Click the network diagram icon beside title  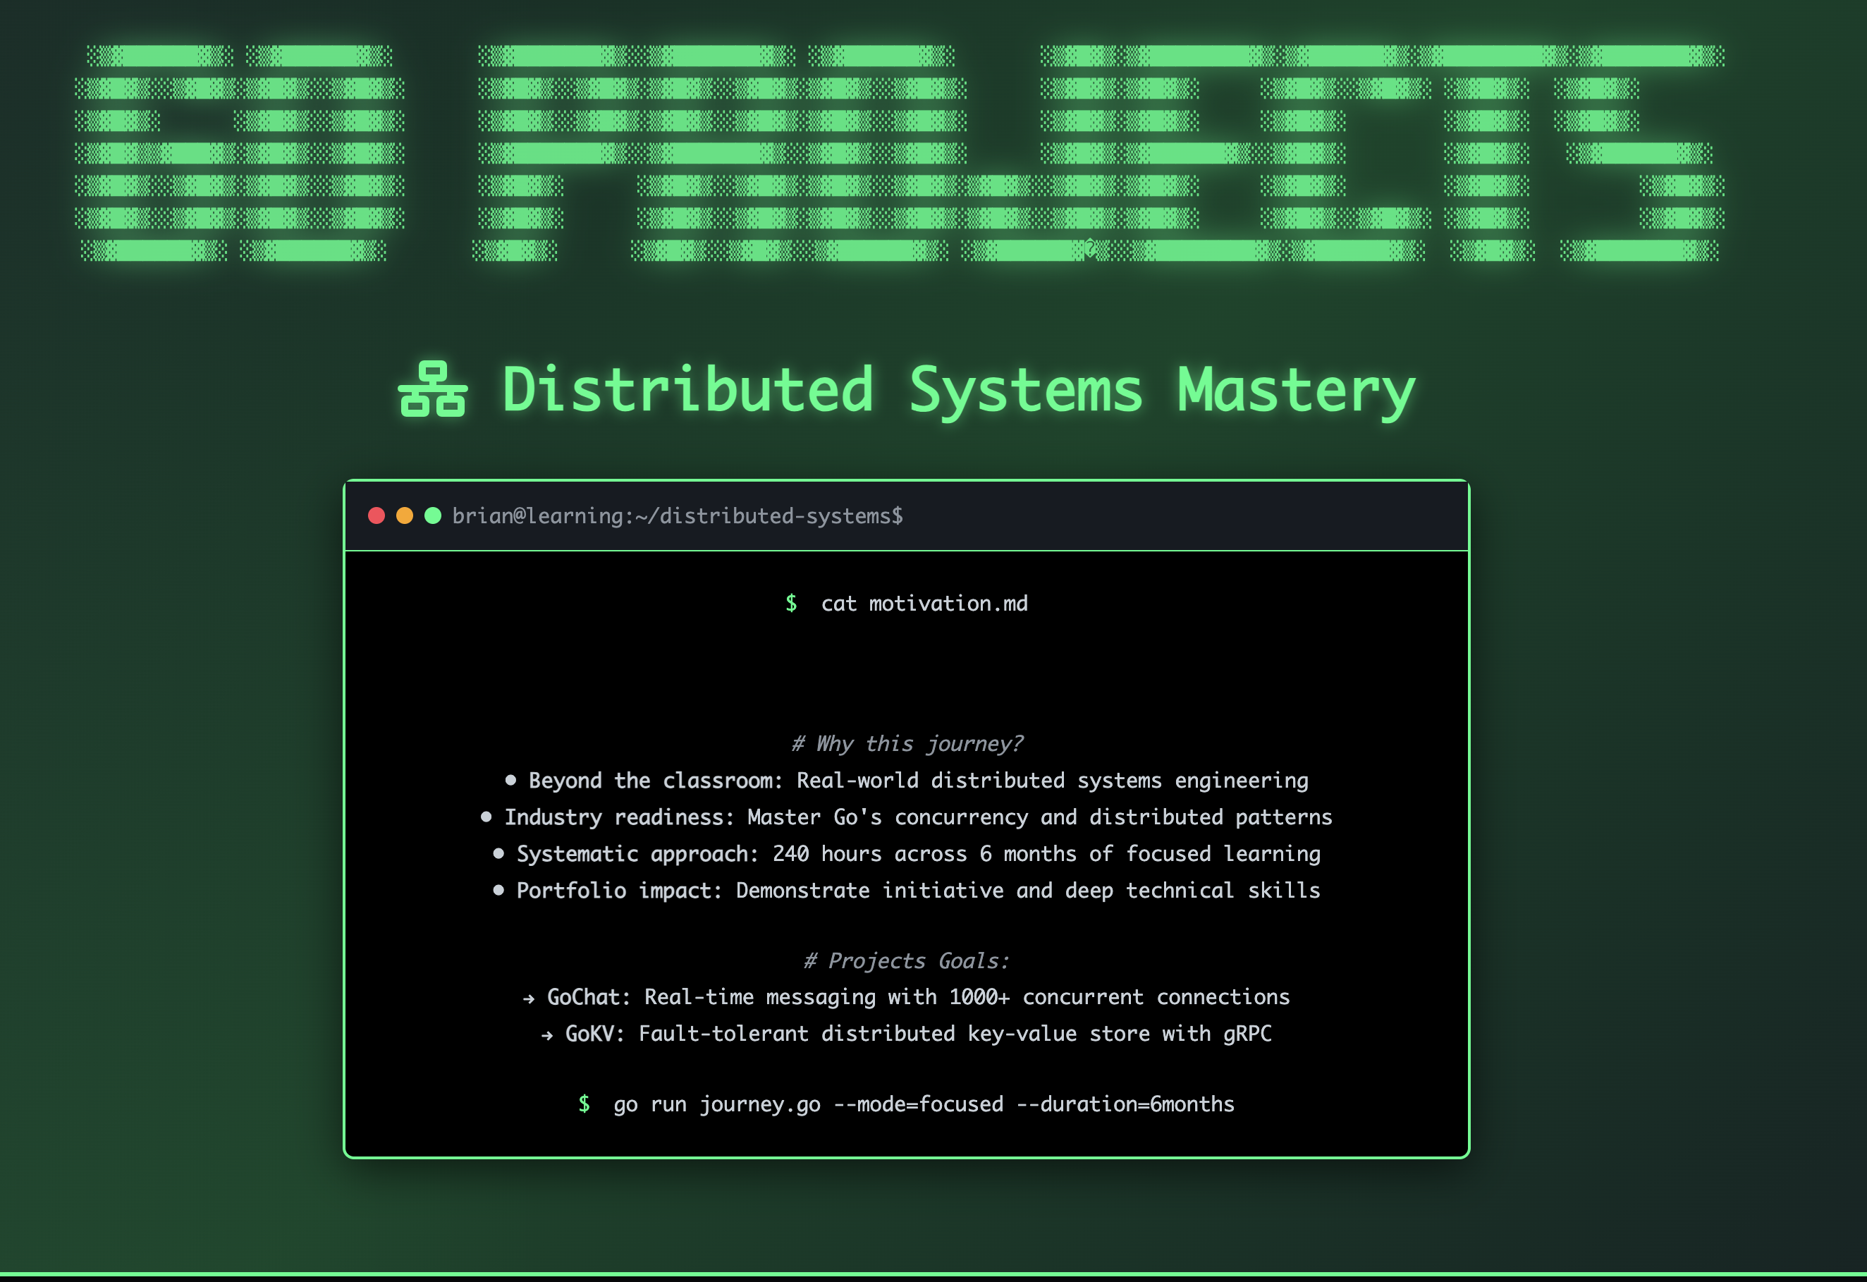tap(432, 389)
